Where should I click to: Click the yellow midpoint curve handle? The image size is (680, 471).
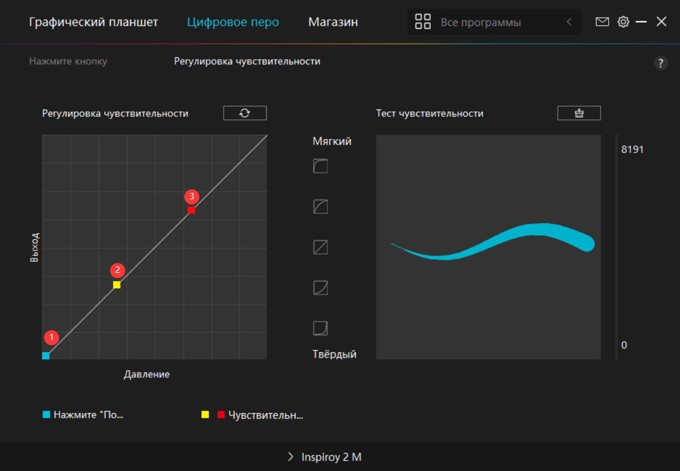coord(117,285)
